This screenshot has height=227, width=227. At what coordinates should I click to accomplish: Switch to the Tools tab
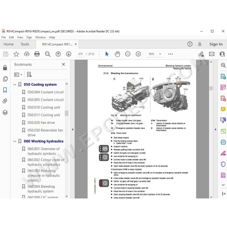pyautogui.click(x=25, y=44)
